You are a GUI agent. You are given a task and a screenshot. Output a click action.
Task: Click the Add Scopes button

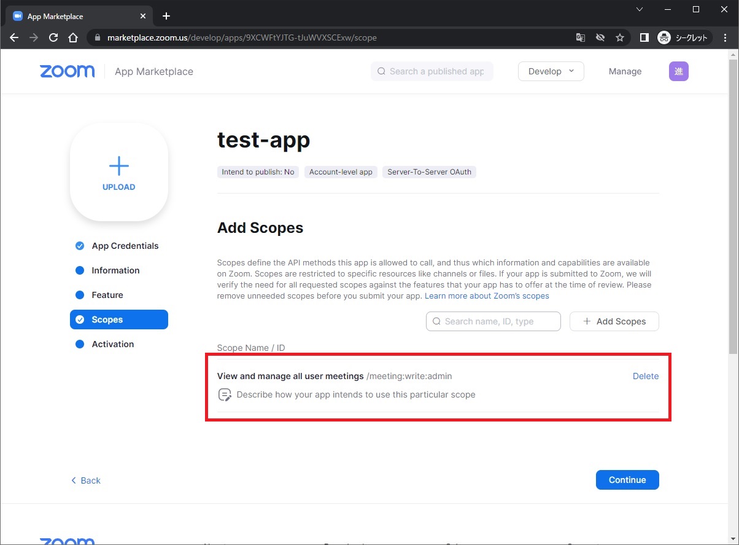(614, 321)
